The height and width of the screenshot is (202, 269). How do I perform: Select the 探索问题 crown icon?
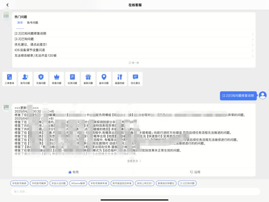tap(57, 79)
